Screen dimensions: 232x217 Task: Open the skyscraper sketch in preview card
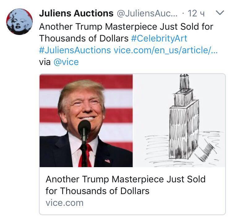click(179, 120)
